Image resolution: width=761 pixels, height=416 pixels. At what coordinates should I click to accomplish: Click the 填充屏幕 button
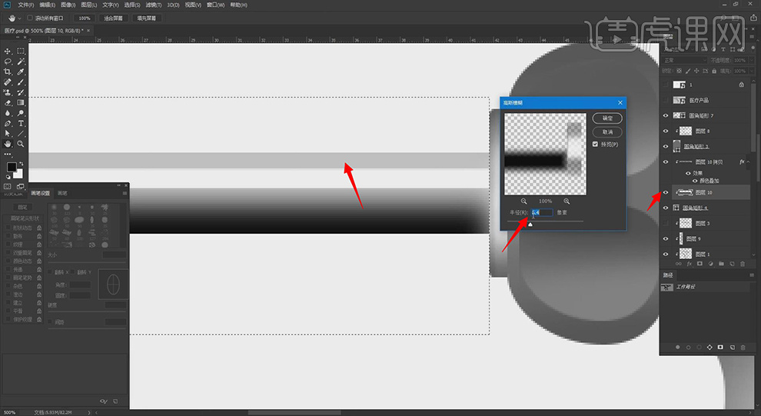coord(147,18)
